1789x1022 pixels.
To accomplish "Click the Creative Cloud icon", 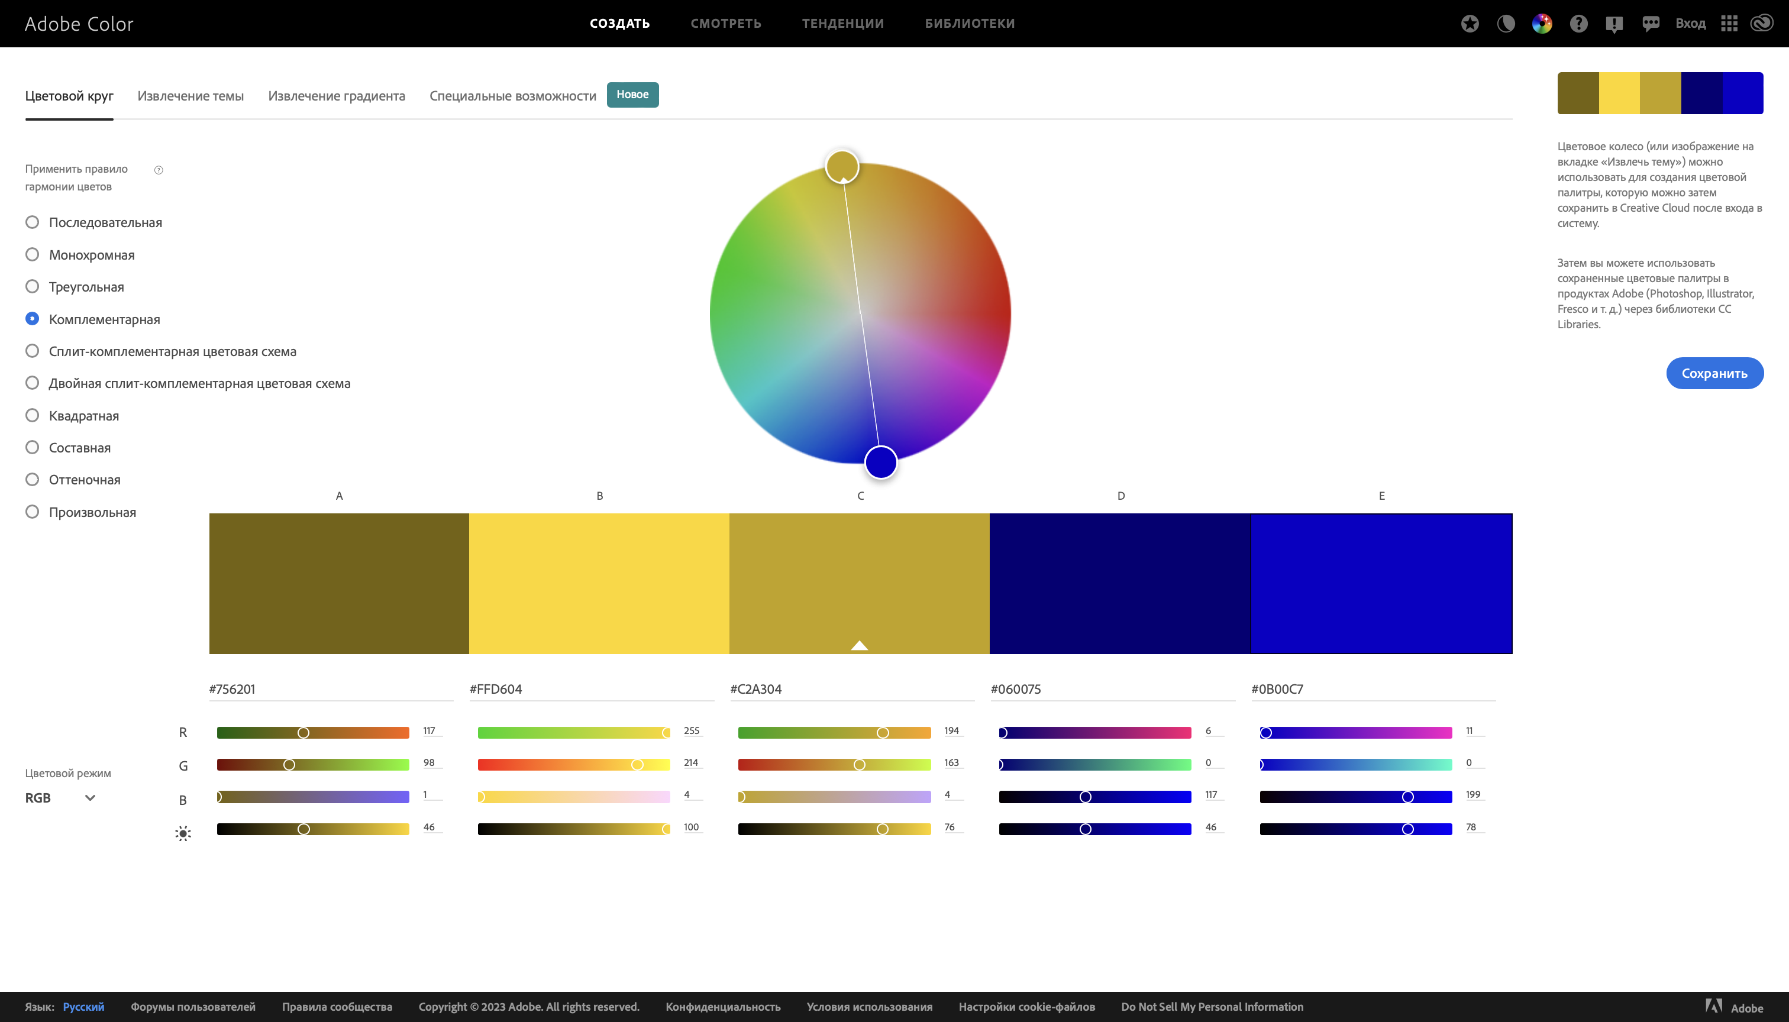I will 1762,23.
